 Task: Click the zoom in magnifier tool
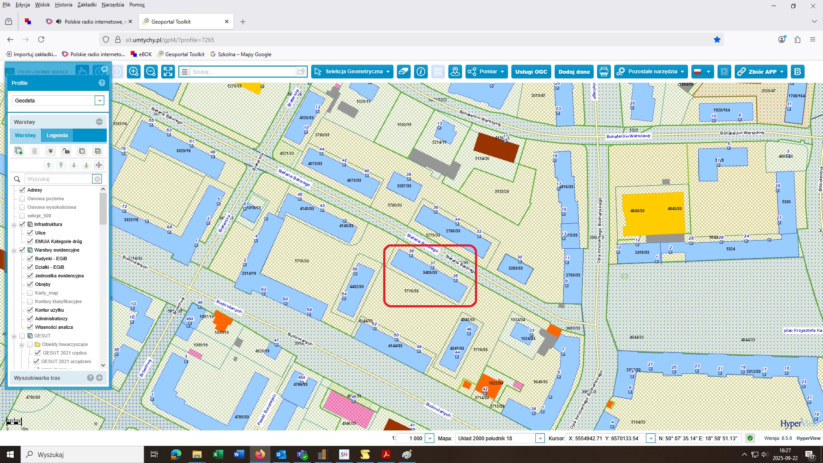coord(134,72)
